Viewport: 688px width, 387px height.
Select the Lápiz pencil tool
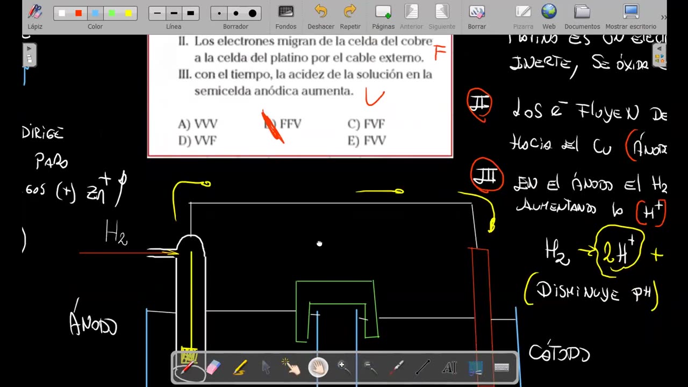point(35,16)
